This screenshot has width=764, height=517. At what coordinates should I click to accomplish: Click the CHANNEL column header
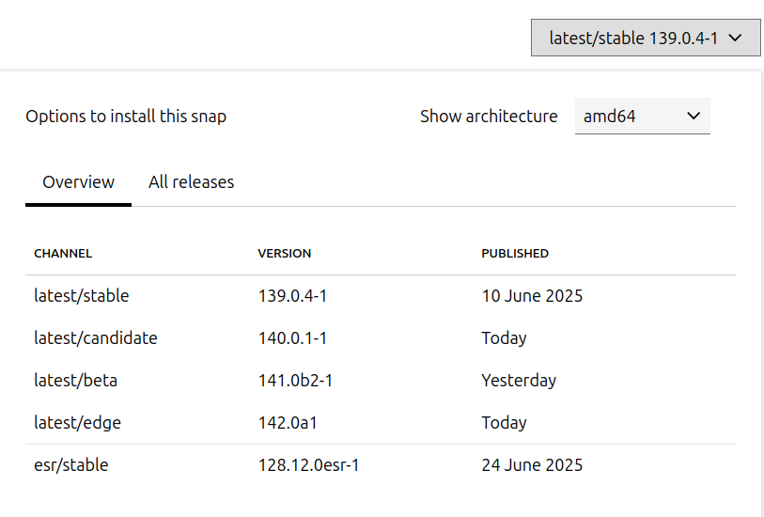(63, 254)
